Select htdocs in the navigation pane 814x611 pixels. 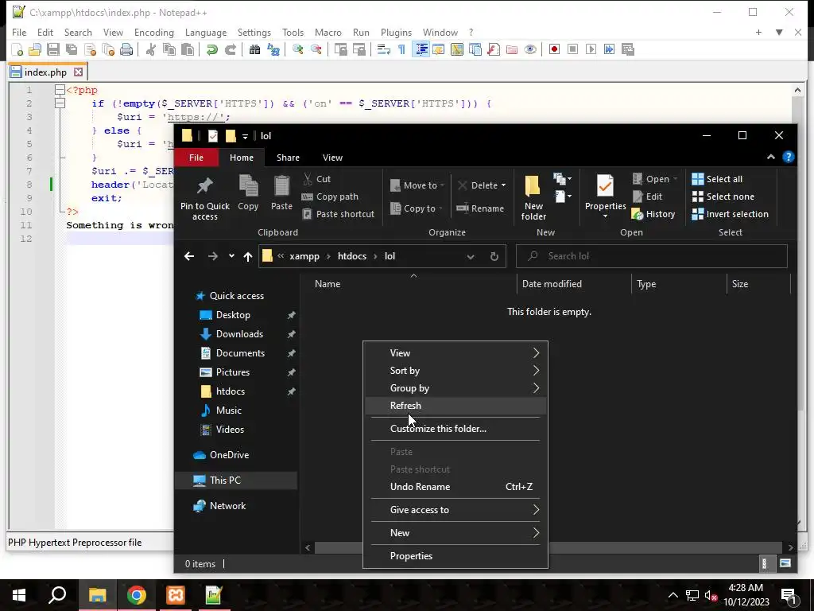pyautogui.click(x=231, y=391)
